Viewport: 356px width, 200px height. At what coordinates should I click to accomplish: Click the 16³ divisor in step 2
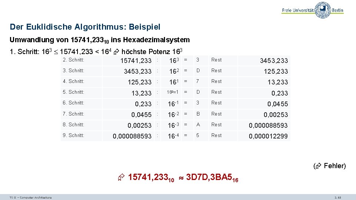(174, 60)
